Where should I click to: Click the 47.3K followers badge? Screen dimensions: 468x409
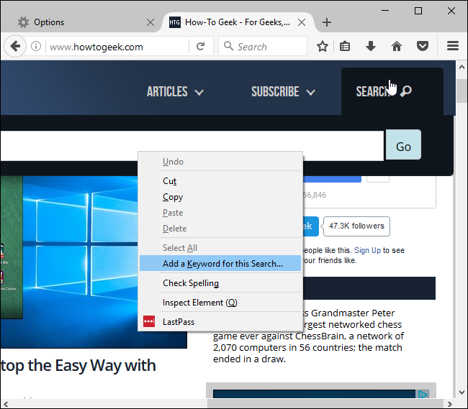[356, 226]
